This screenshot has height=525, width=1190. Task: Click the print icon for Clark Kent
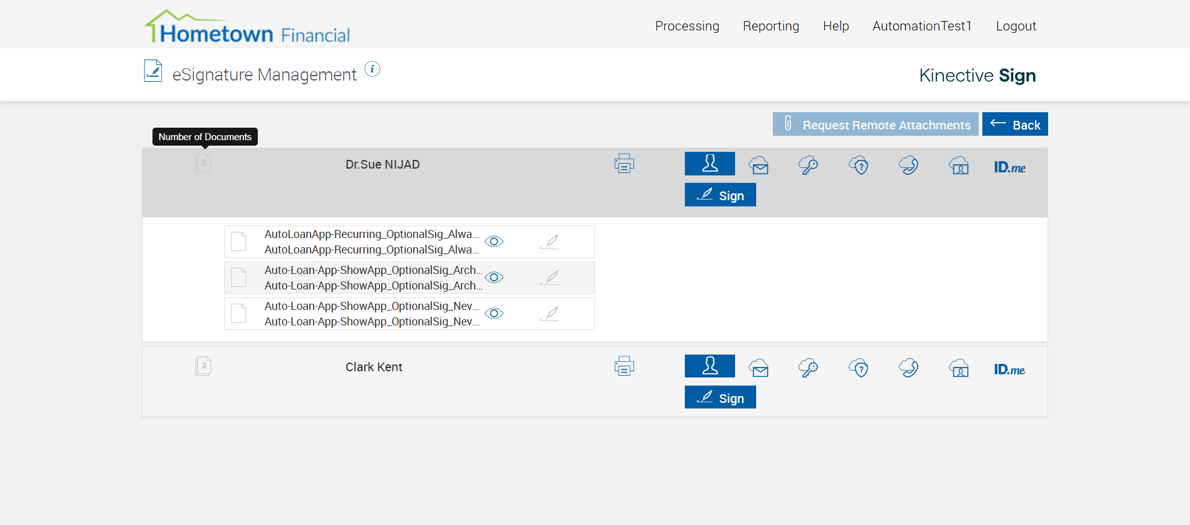624,366
